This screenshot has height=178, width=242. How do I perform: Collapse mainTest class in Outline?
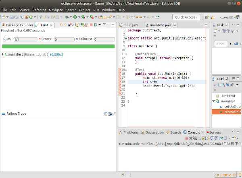tap(214, 101)
